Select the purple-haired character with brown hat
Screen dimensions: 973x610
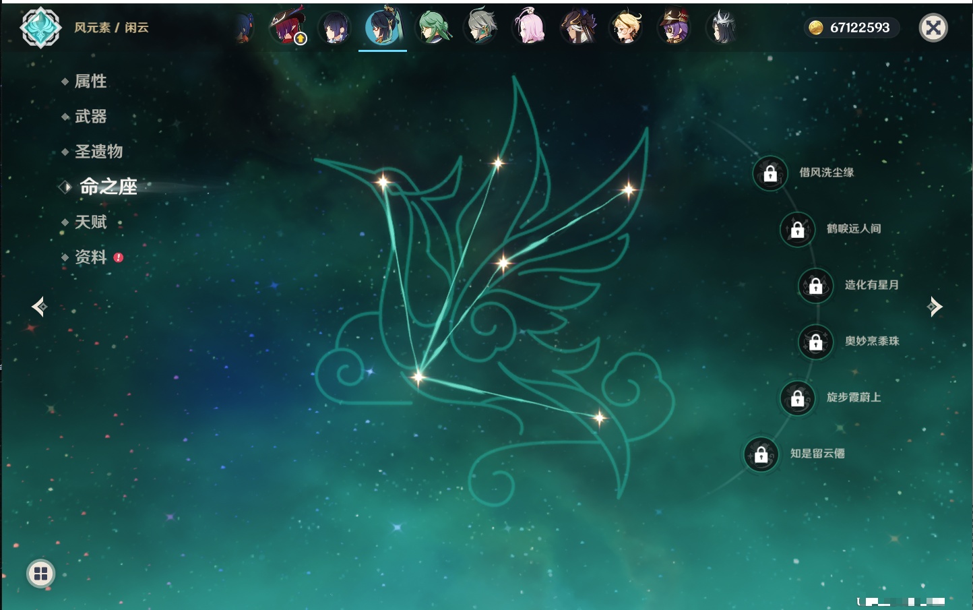point(674,27)
